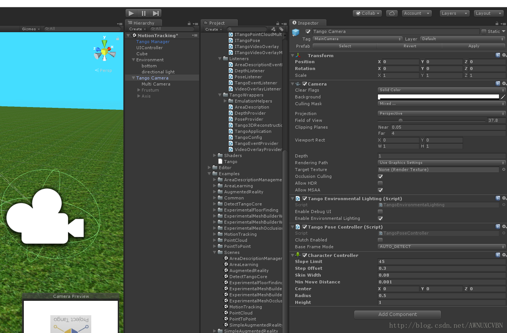Open Tango Pose Controller help icon
507x333 pixels.
(498, 227)
